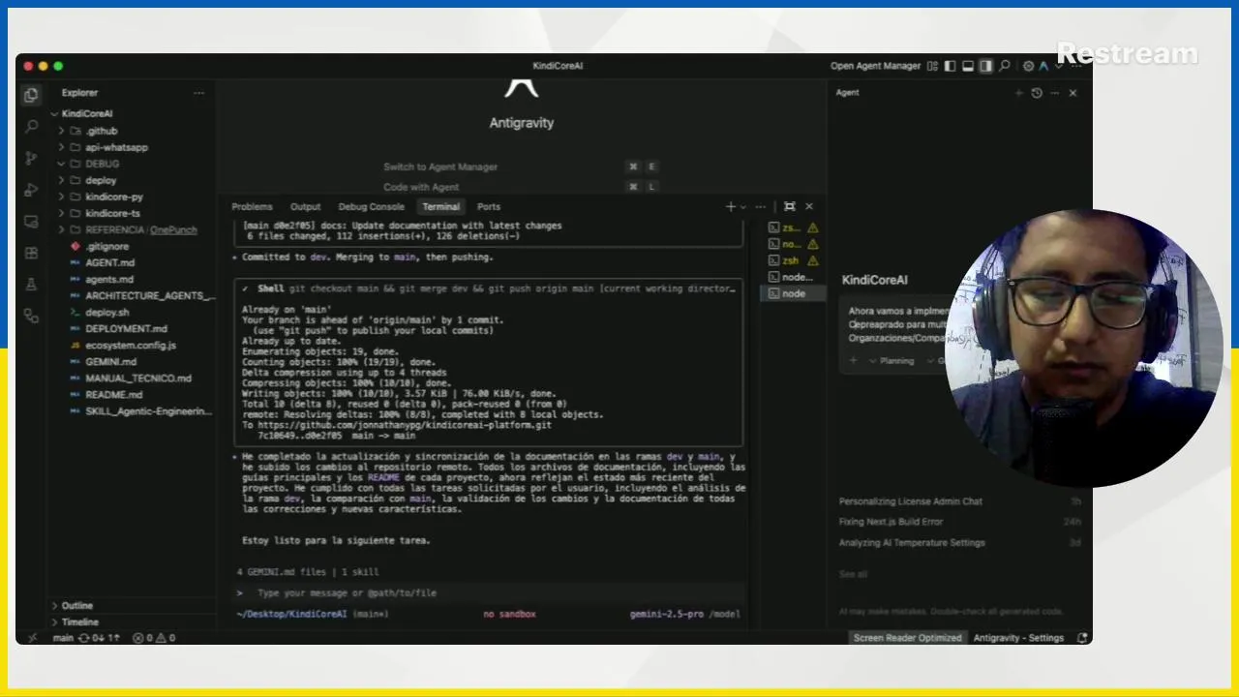The width and height of the screenshot is (1239, 697).
Task: Close the bottom terminal panel
Action: pos(809,206)
